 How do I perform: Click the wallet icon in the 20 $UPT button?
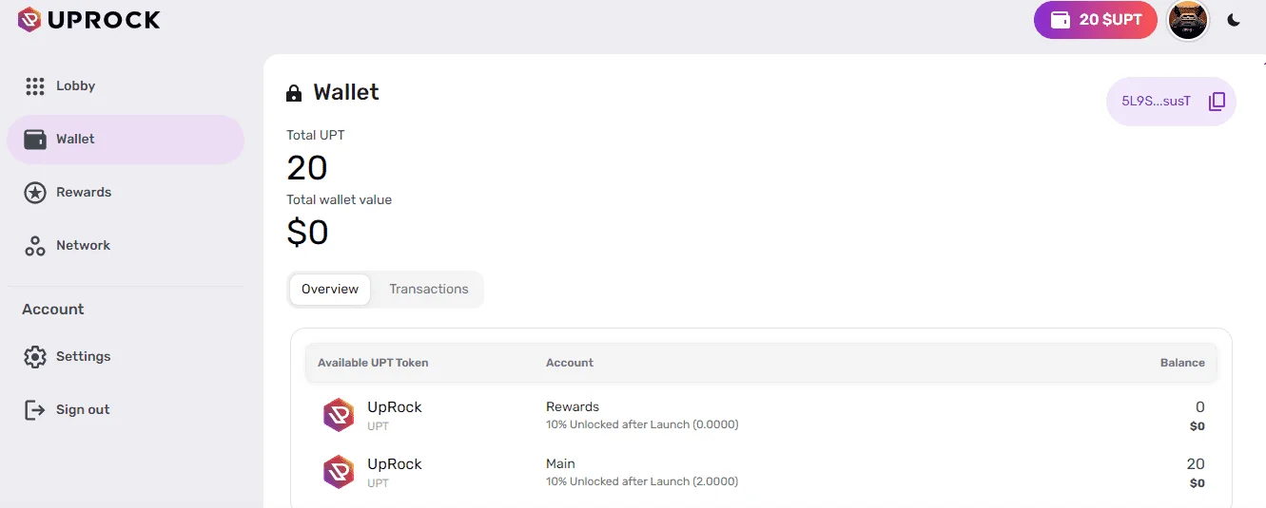[1060, 20]
